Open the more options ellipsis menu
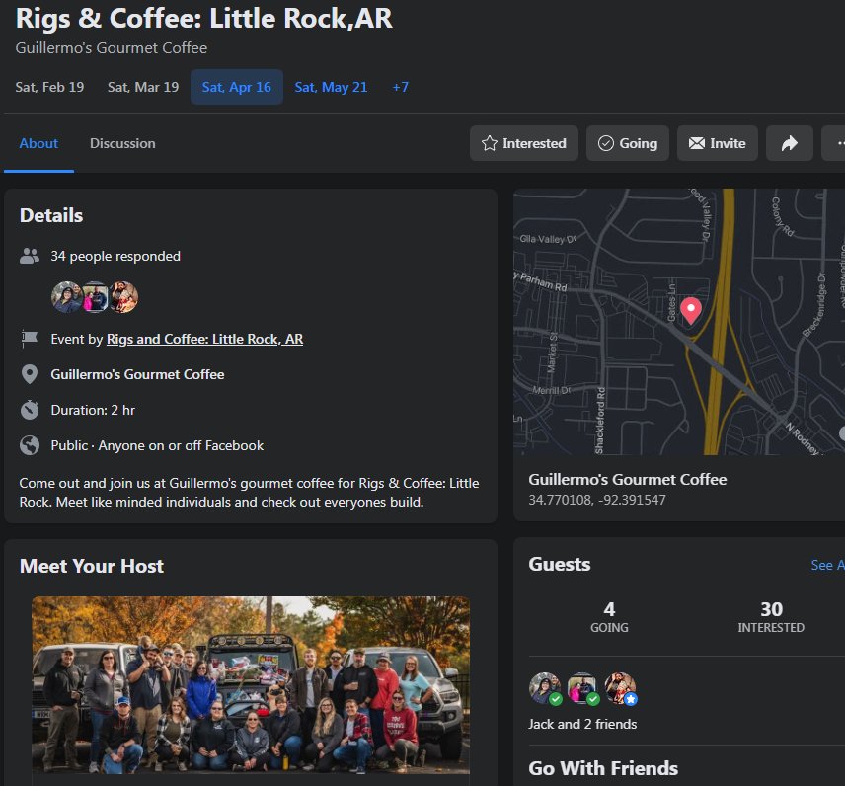845x786 pixels. [834, 143]
